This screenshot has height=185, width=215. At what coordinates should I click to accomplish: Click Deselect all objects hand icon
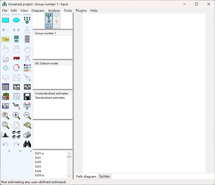(x=27, y=49)
